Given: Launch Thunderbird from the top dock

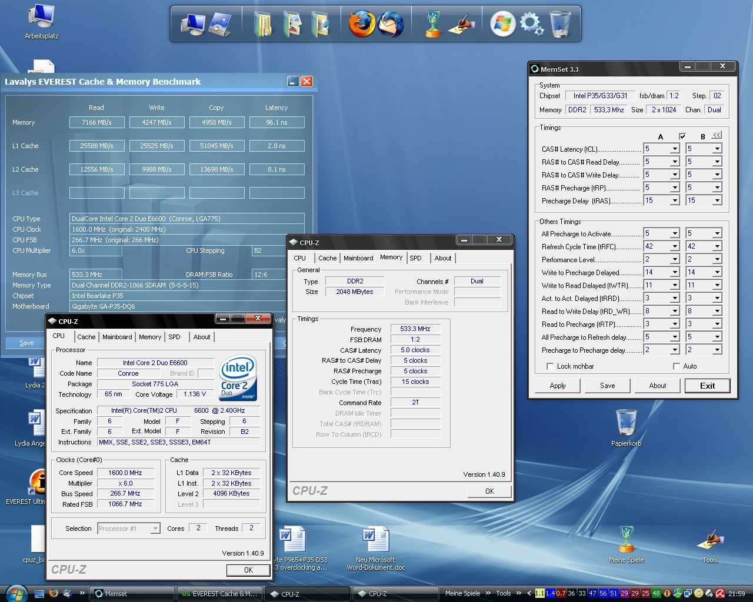Looking at the screenshot, I should [391, 24].
